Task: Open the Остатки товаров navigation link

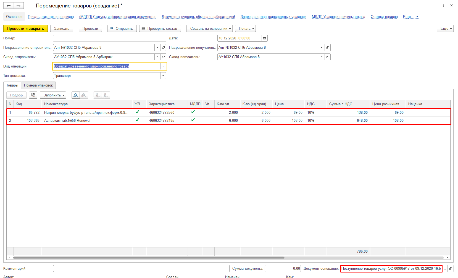Action: tap(384, 17)
